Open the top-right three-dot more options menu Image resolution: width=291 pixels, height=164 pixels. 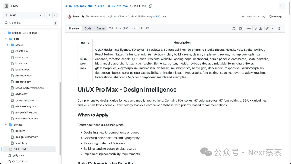(282, 6)
